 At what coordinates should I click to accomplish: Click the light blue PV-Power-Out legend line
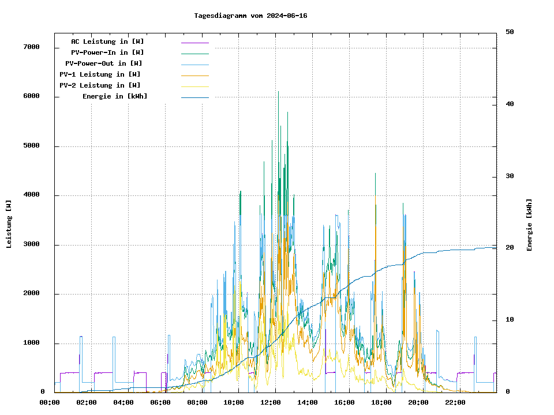tap(194, 64)
